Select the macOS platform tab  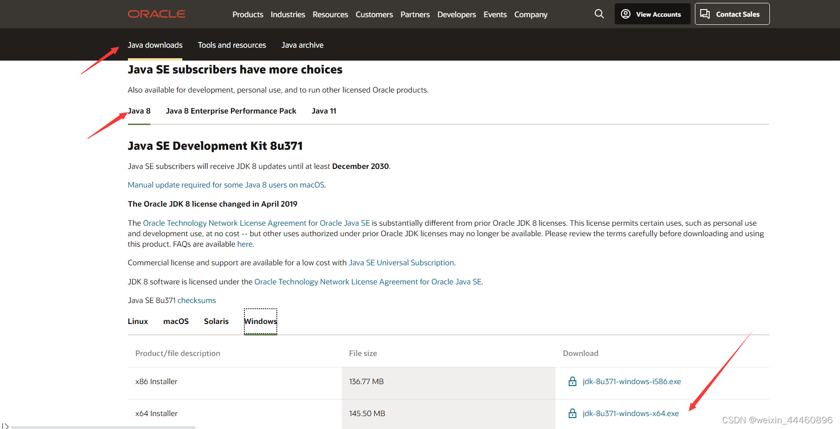[176, 321]
